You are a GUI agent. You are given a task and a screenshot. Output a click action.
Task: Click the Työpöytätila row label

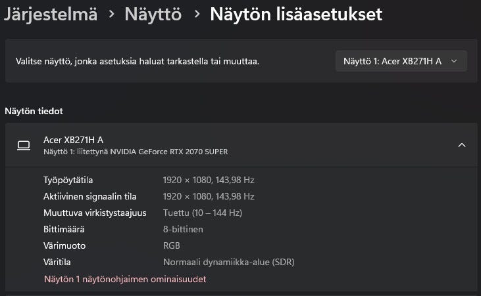tap(68, 179)
